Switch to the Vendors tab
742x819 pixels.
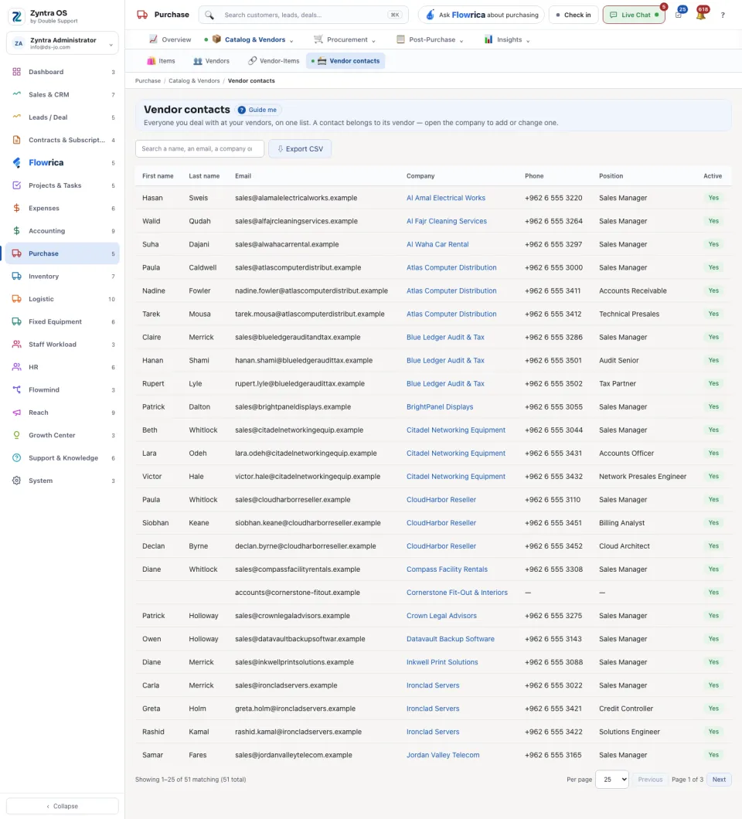[x=211, y=61]
